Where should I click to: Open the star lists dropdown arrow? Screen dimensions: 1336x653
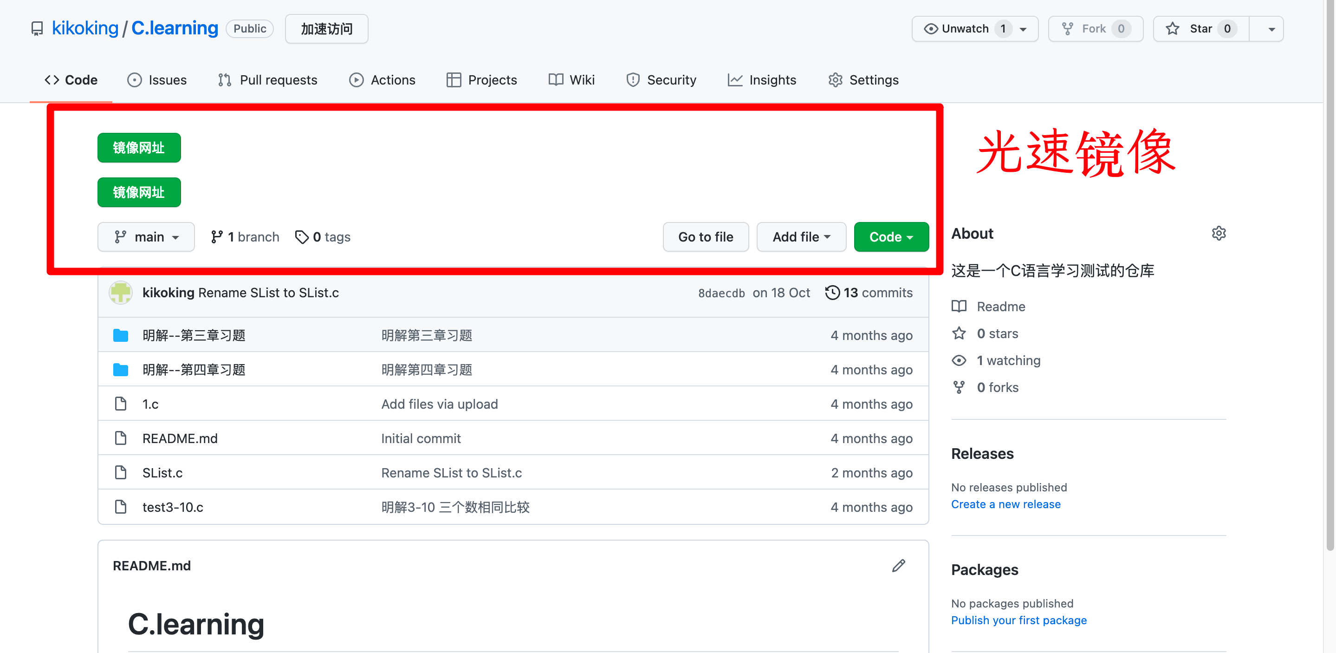click(x=1271, y=29)
